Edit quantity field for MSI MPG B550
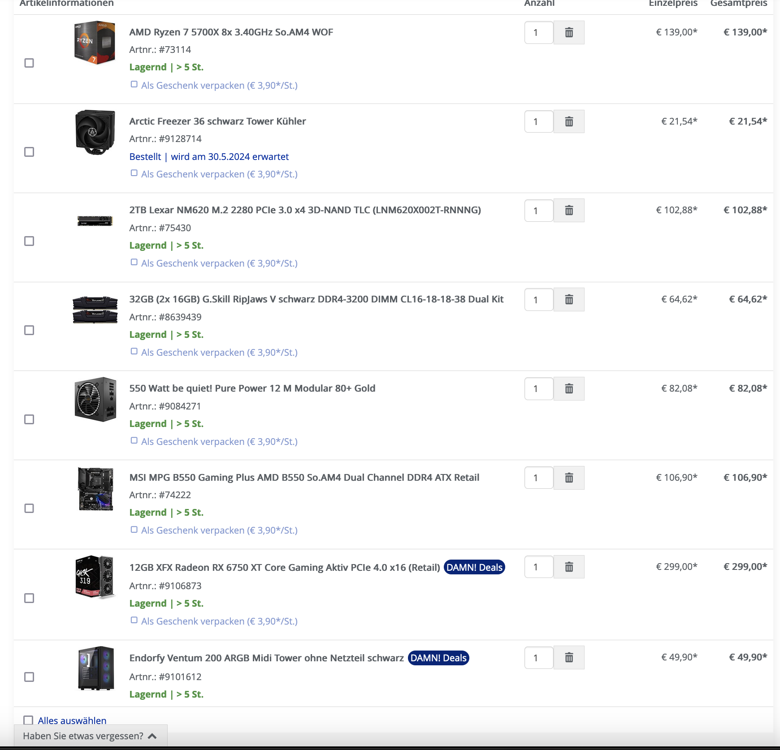The image size is (780, 750). coord(539,478)
